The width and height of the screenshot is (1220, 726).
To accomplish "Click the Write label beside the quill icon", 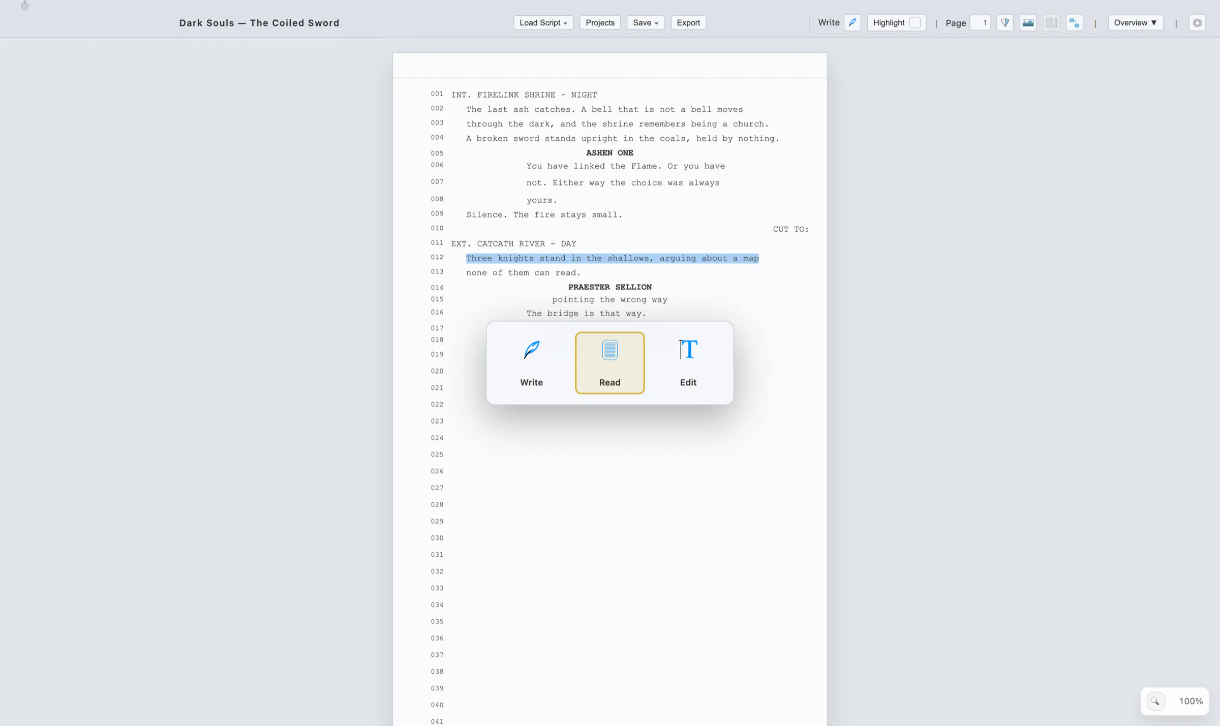I will [x=829, y=23].
